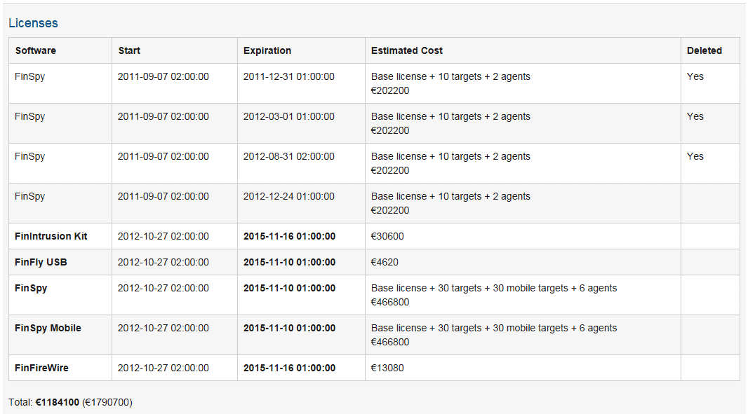Click the Deleted column header
This screenshot has height=414, width=748.
[x=704, y=50]
